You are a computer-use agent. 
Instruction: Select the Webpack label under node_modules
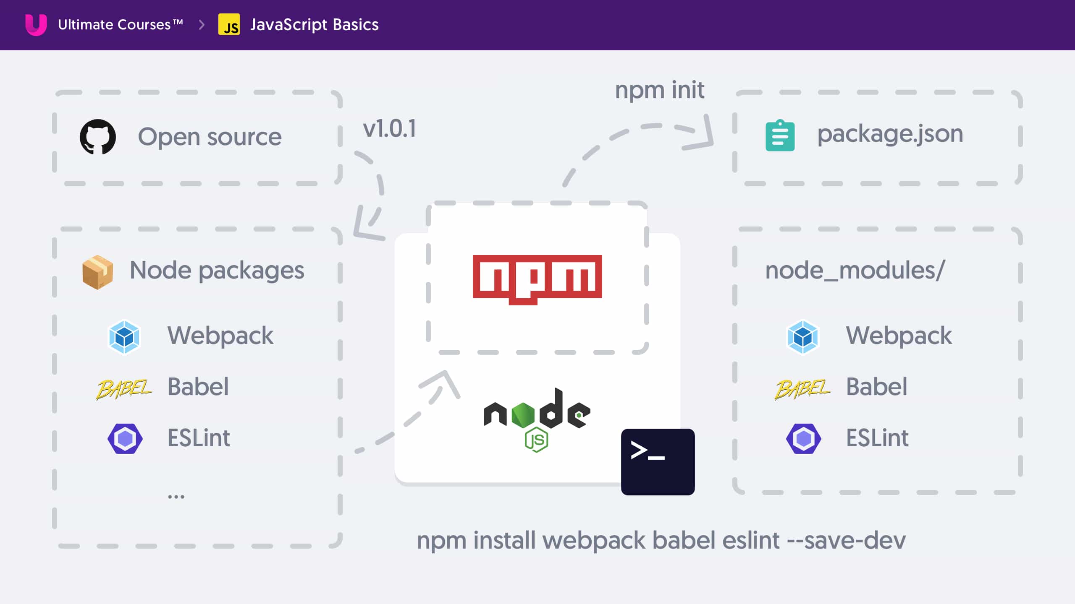point(899,336)
